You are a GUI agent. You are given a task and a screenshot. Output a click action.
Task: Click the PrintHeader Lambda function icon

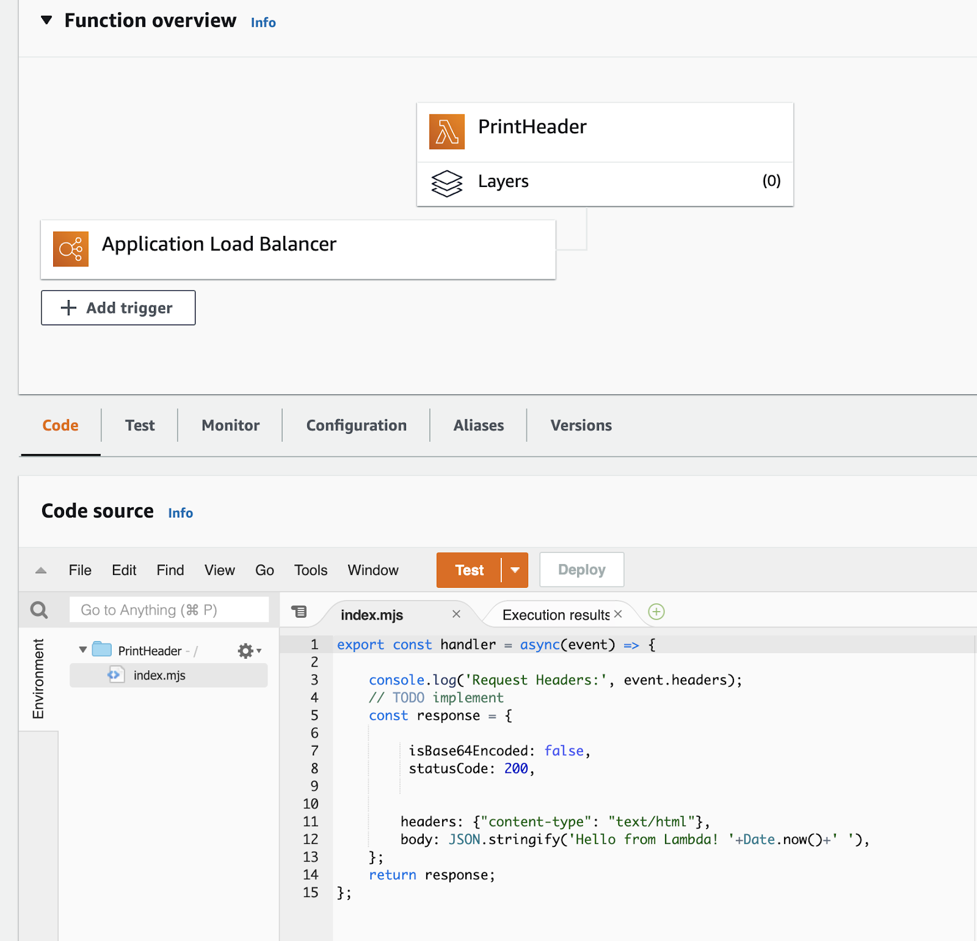(x=446, y=131)
